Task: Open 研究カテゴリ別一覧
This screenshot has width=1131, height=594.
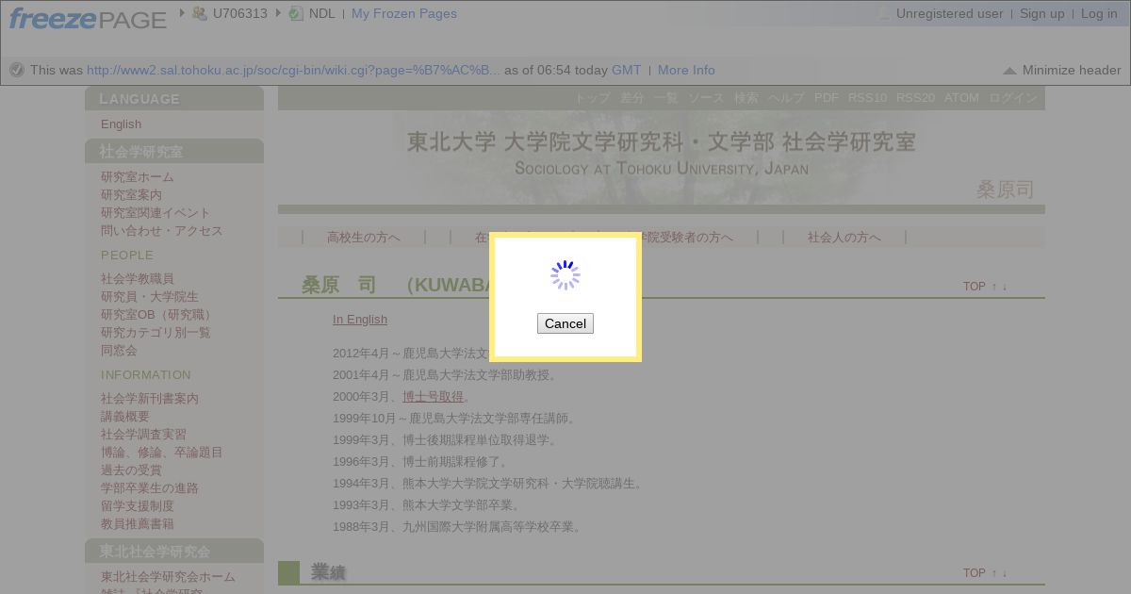Action: (x=156, y=332)
